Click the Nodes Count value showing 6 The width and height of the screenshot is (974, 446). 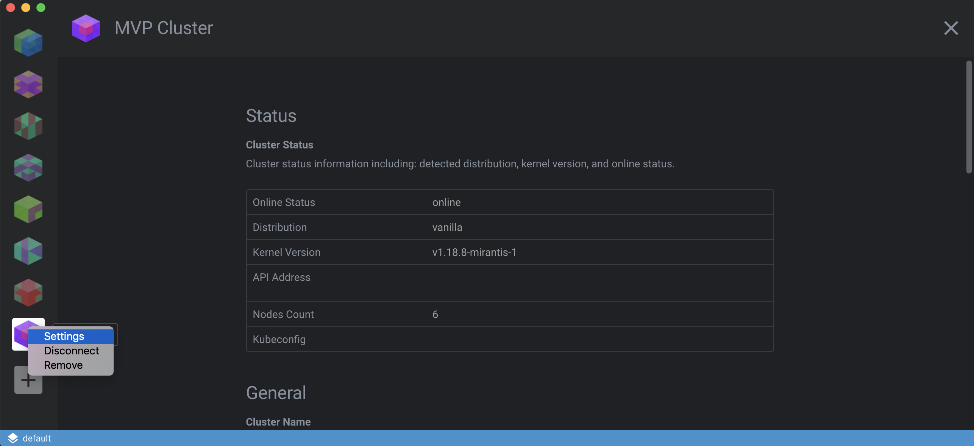pos(435,314)
